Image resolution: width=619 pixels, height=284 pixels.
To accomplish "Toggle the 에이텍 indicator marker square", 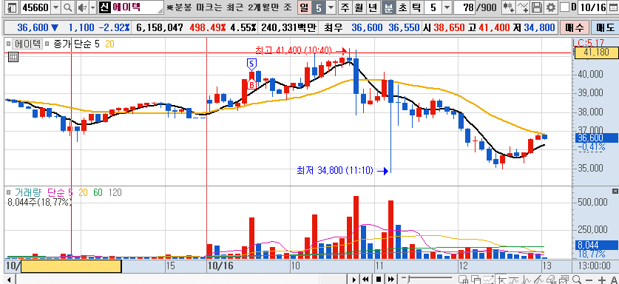I will [7, 44].
